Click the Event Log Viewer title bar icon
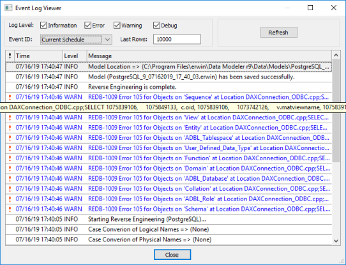346x265 pixels. [8, 8]
